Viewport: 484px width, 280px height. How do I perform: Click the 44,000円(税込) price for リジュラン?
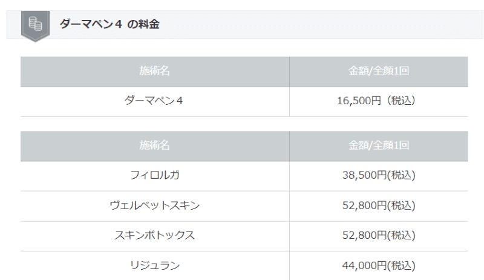pos(379,265)
